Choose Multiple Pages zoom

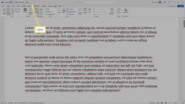[x=71, y=12]
